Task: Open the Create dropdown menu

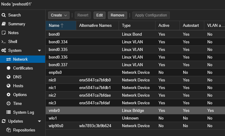Action: point(59,15)
